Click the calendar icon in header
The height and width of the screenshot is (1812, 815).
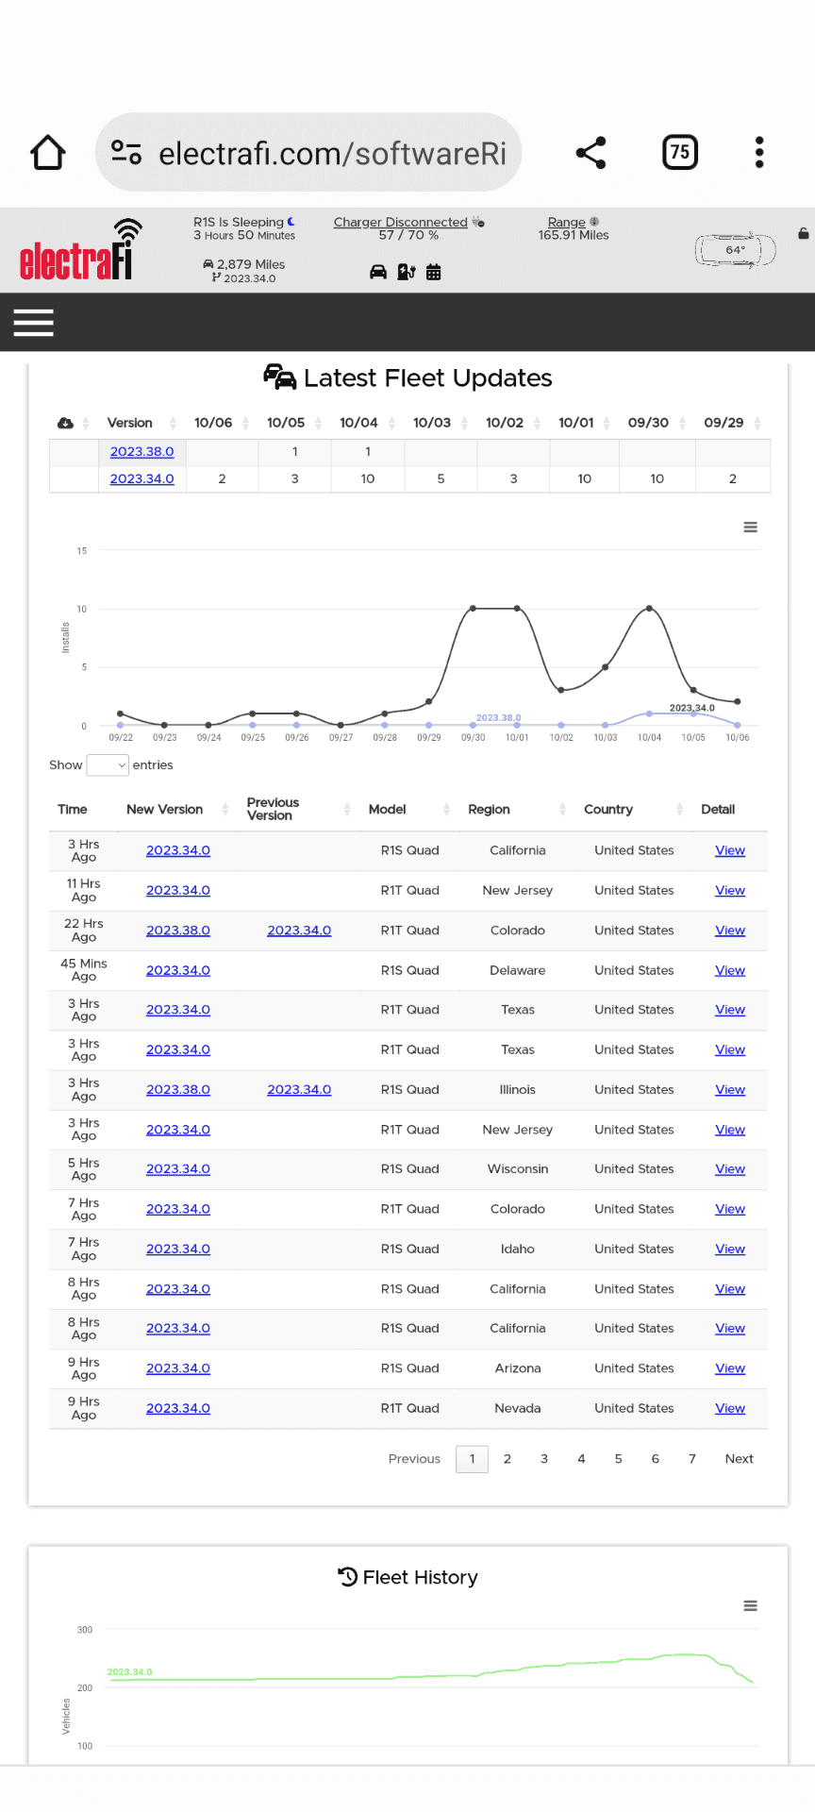434,272
